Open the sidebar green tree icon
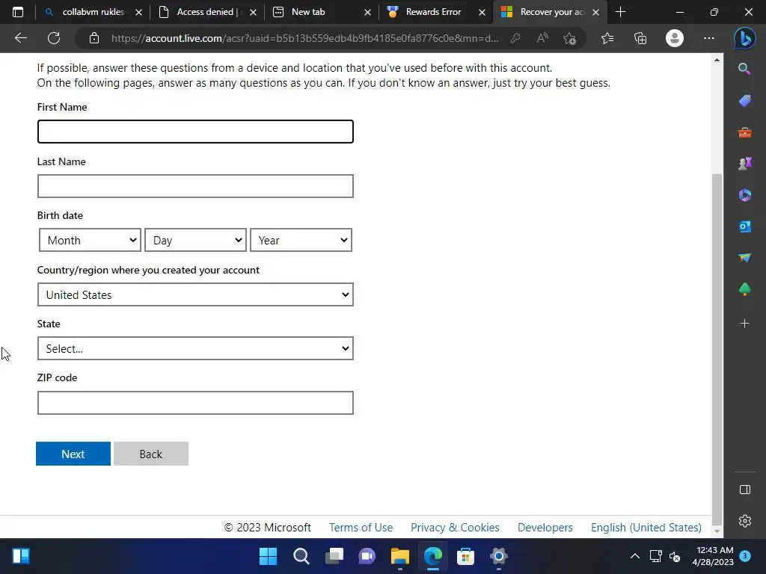The width and height of the screenshot is (766, 574). pos(744,289)
